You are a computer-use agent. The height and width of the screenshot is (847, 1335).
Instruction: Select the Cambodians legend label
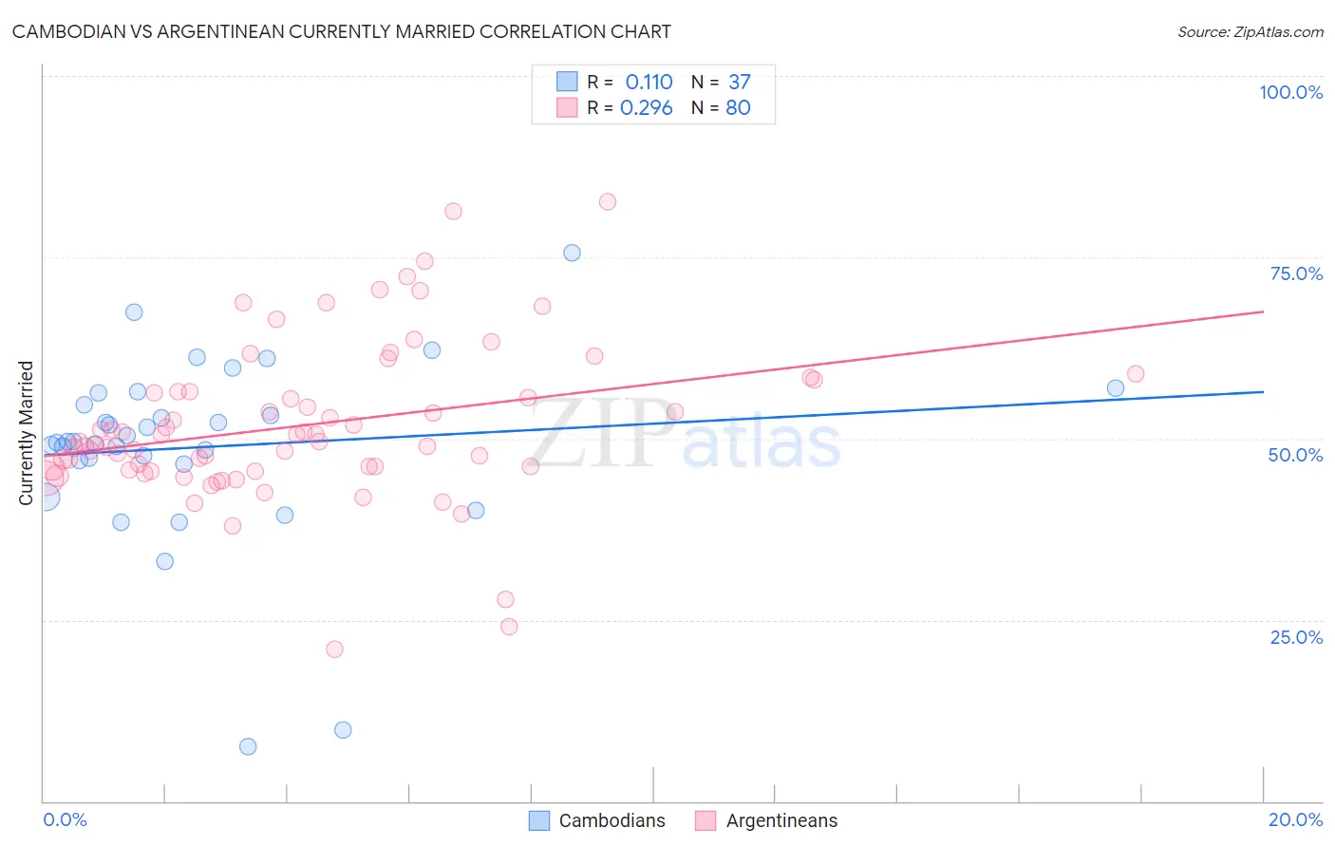[611, 820]
